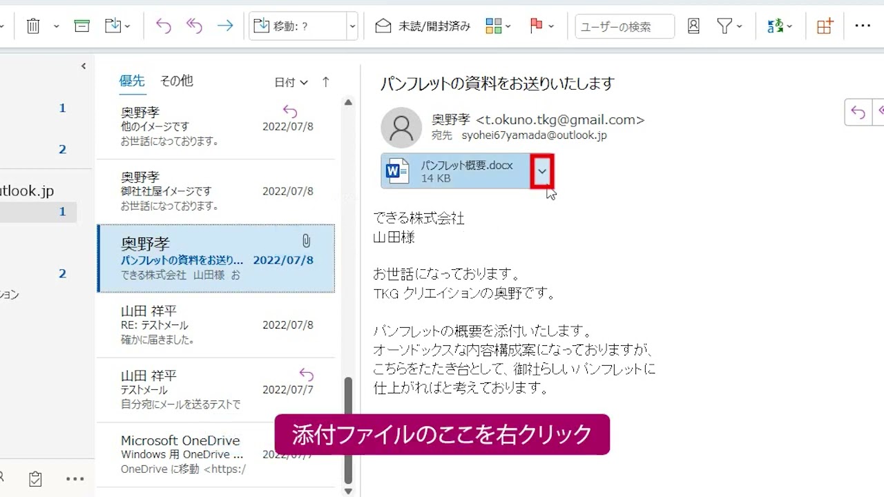The height and width of the screenshot is (497, 884).
Task: Select folder row with count 1 highlighted
Action: point(38,211)
